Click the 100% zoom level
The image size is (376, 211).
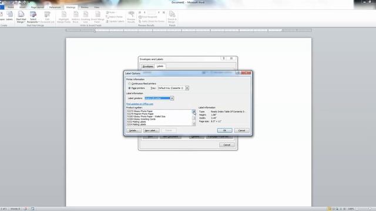[351, 209]
